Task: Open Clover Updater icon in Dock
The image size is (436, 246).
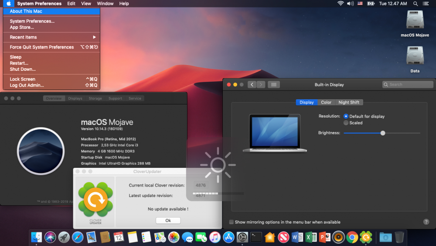Action: pyautogui.click(x=366, y=237)
